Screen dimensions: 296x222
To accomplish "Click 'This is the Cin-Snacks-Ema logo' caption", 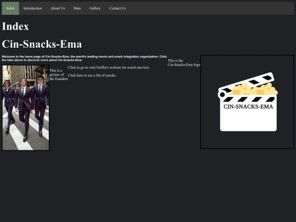I will (184, 62).
